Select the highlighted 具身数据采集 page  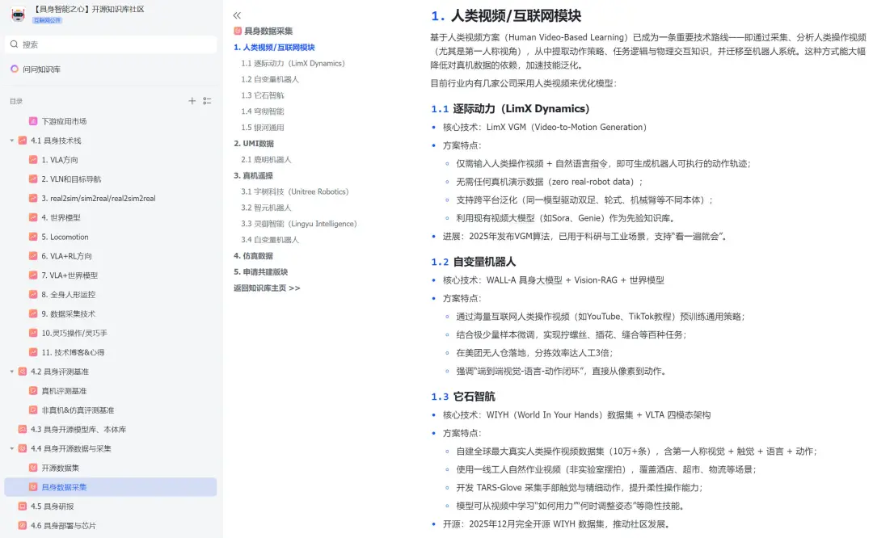(110, 487)
